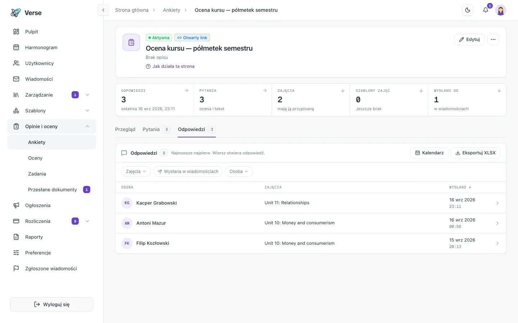Click the arrow on the Pytania stat card

coord(265,90)
